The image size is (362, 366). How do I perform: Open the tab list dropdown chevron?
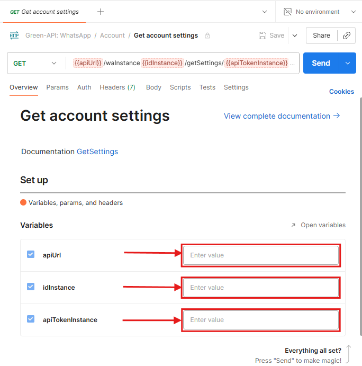[x=265, y=12]
